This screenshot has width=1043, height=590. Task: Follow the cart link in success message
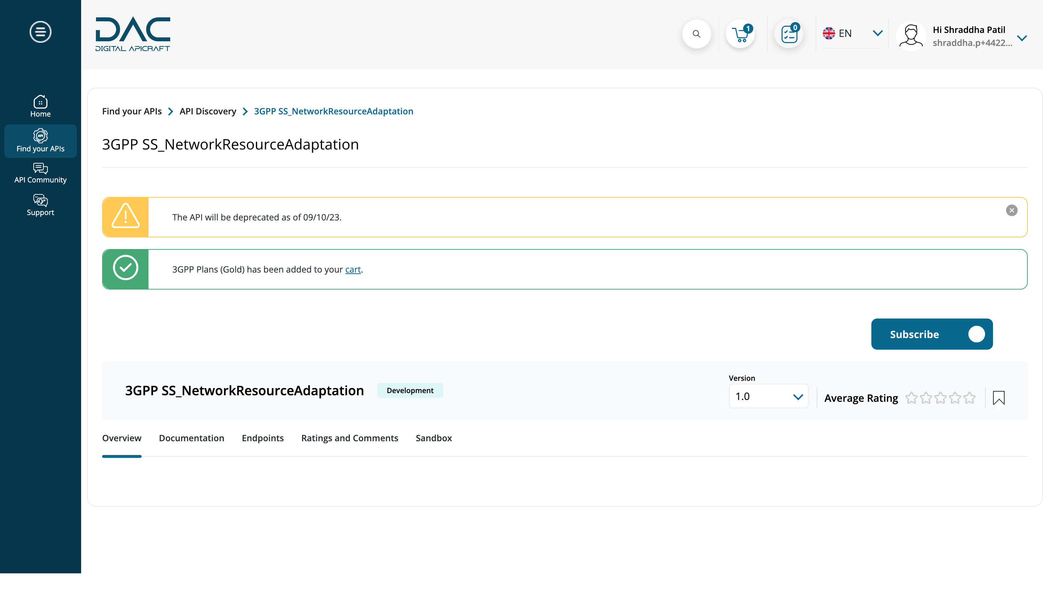353,269
